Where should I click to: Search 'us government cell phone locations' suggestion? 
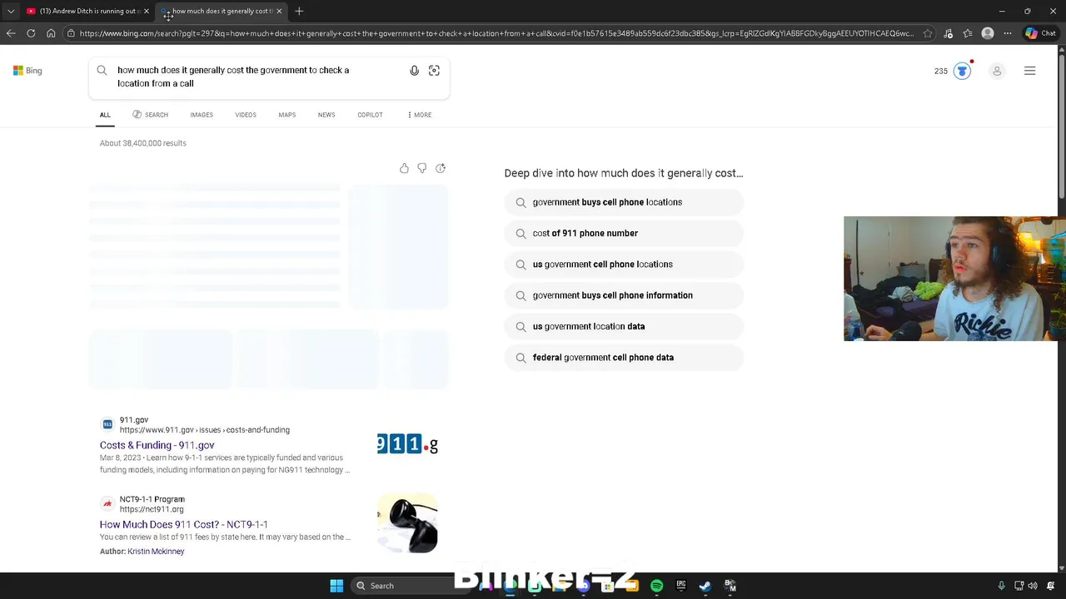tap(624, 265)
